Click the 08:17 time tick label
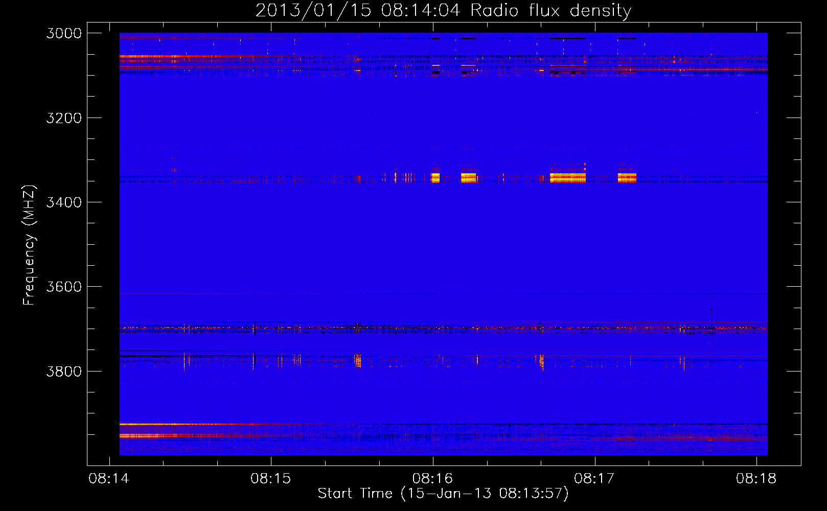Screen dimensions: 827x511 click(594, 478)
